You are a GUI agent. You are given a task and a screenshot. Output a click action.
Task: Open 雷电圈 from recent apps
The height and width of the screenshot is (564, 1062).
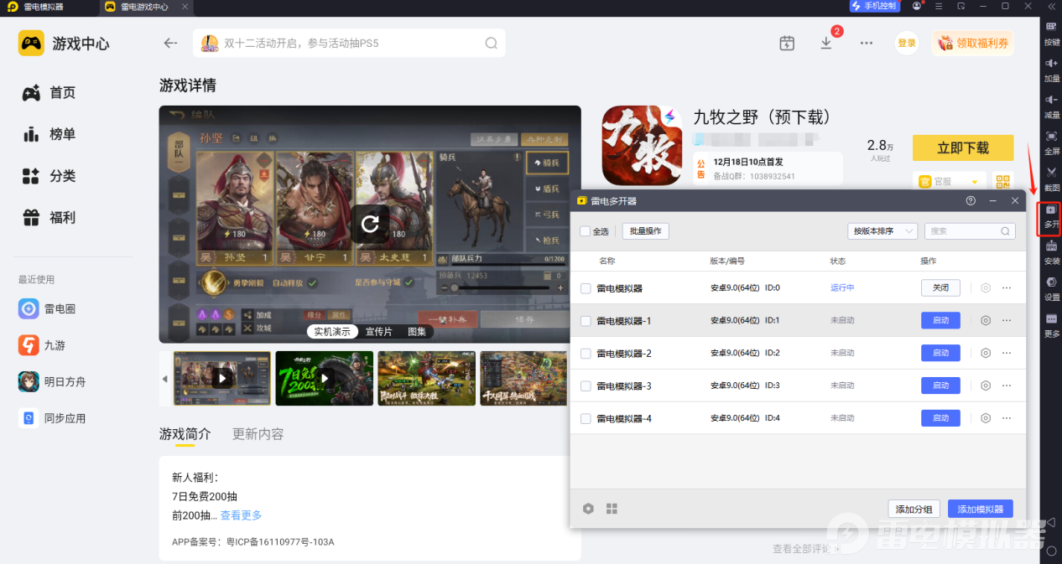pyautogui.click(x=48, y=309)
